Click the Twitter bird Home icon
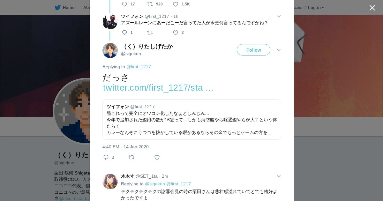The image size is (383, 201). coord(57,8)
